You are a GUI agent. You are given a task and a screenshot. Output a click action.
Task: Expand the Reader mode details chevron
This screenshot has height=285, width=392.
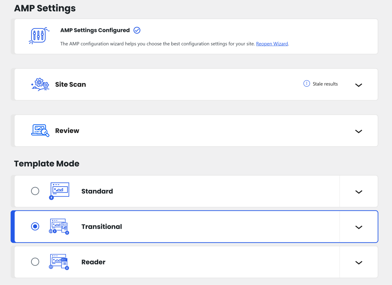click(359, 263)
